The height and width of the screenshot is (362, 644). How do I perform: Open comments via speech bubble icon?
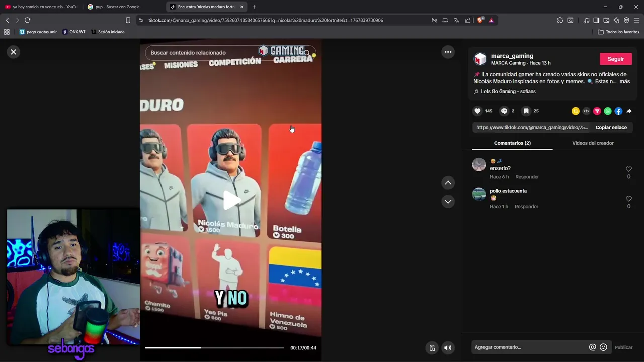(x=504, y=111)
